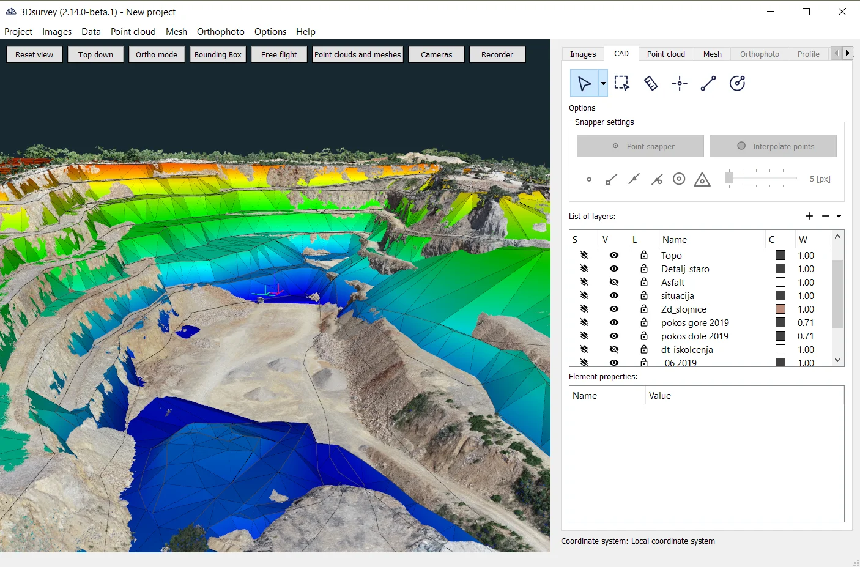860x567 pixels.
Task: Toggle snapping icon for situacija layer
Action: (584, 296)
